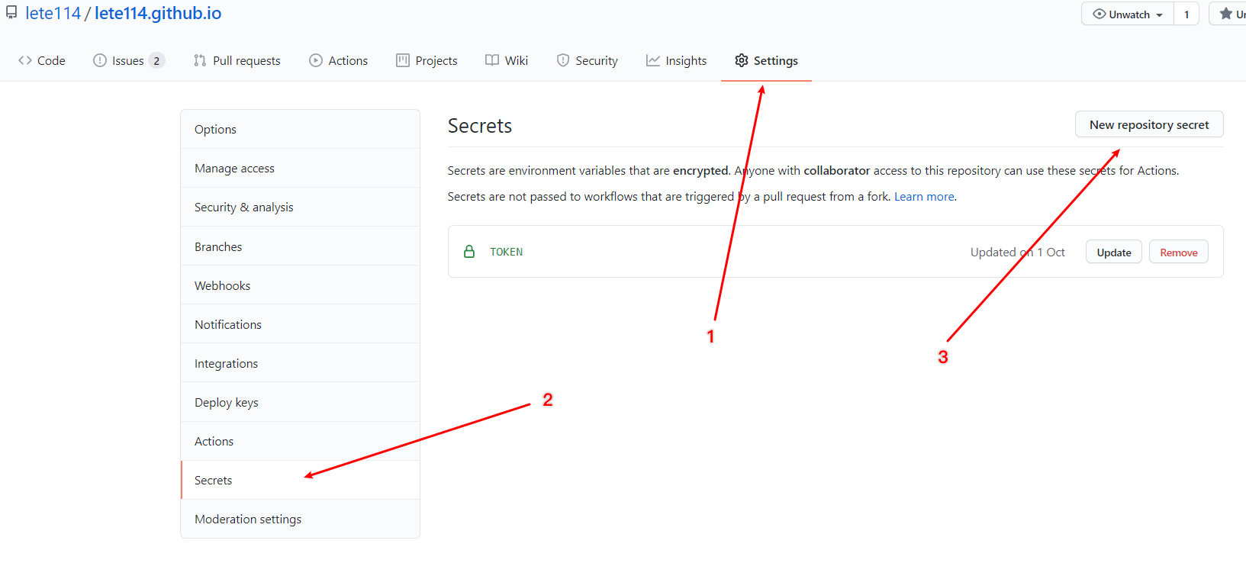Switch to the Code tab
This screenshot has height=563, width=1246.
(42, 60)
